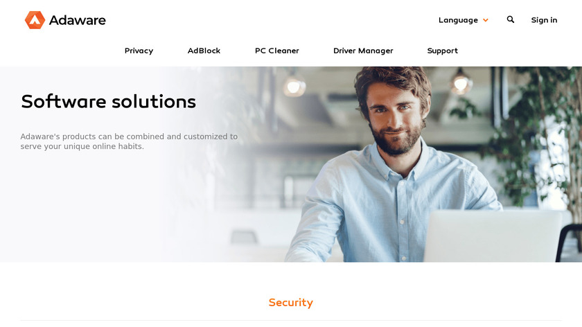
Task: Click the orange Adaware hexagon logo icon
Action: 35,20
